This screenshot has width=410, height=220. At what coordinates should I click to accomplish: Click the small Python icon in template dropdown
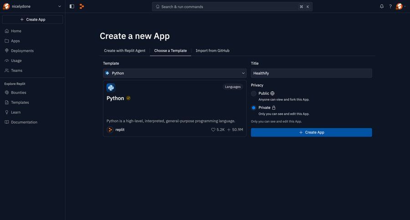[x=107, y=73]
